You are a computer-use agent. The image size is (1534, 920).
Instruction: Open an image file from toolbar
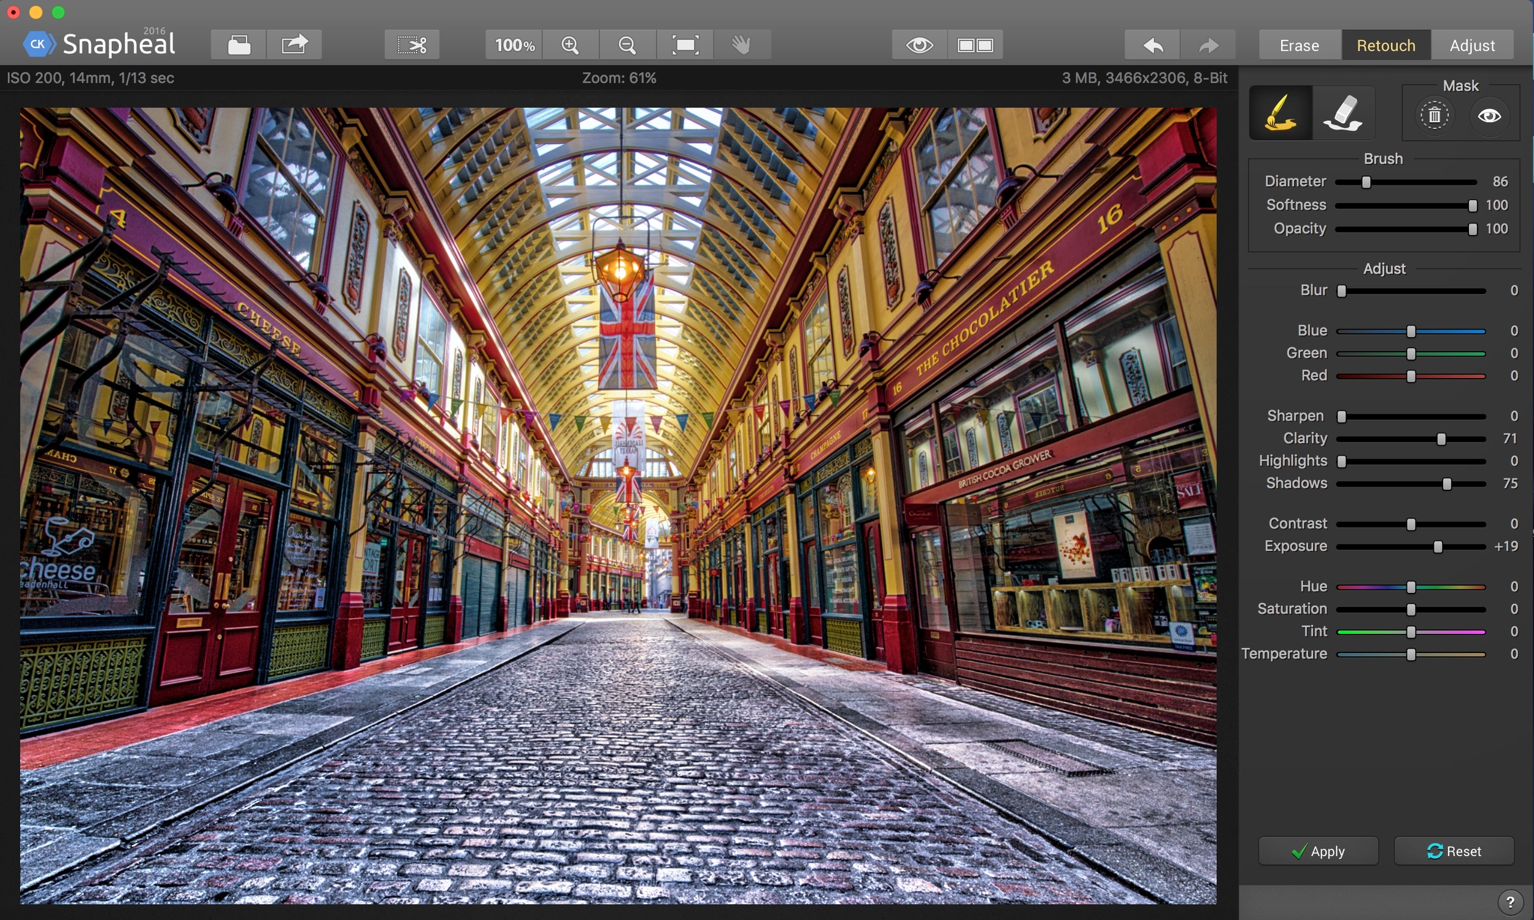click(x=239, y=45)
